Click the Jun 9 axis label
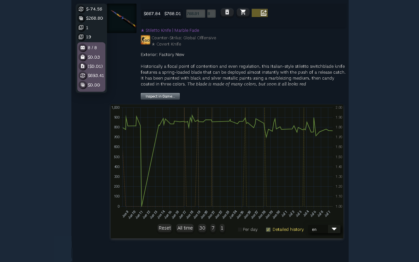Screen dimensions: 419x262 click(125, 214)
